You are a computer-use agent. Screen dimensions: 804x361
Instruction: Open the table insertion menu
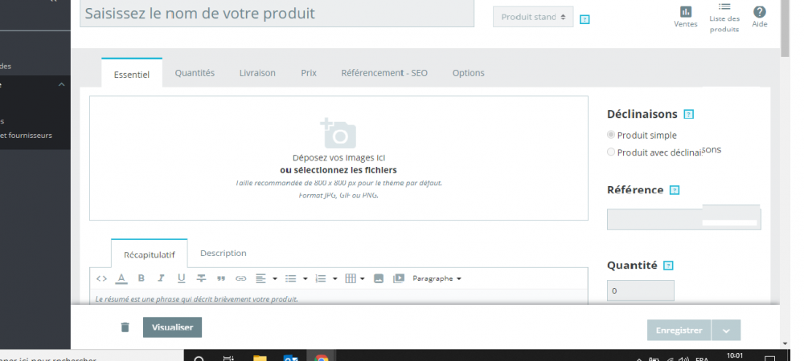point(355,278)
